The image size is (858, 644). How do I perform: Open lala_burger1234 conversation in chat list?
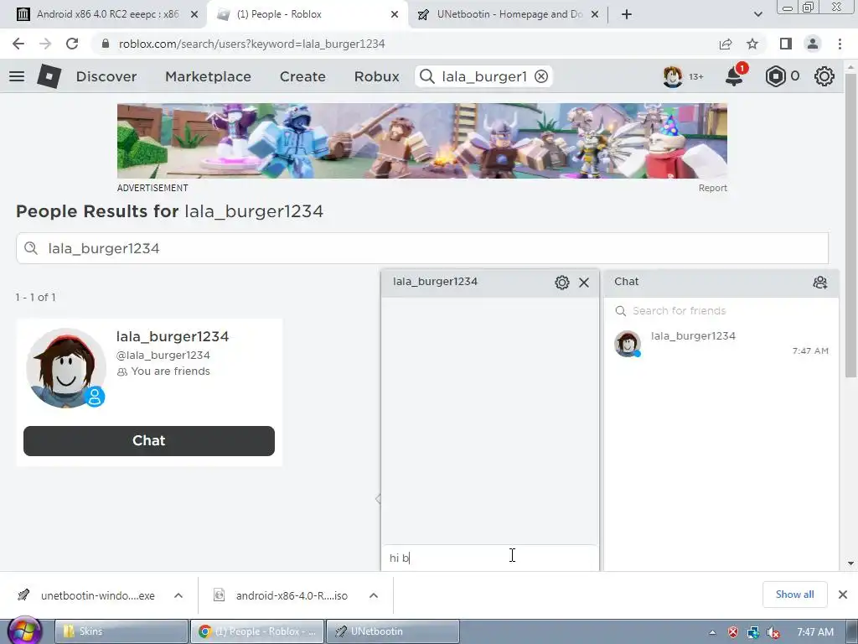721,343
